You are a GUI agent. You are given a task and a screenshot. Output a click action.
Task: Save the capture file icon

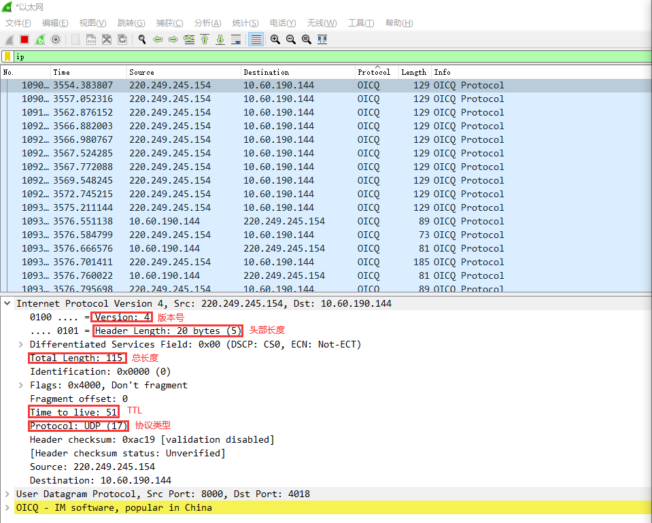click(x=91, y=39)
